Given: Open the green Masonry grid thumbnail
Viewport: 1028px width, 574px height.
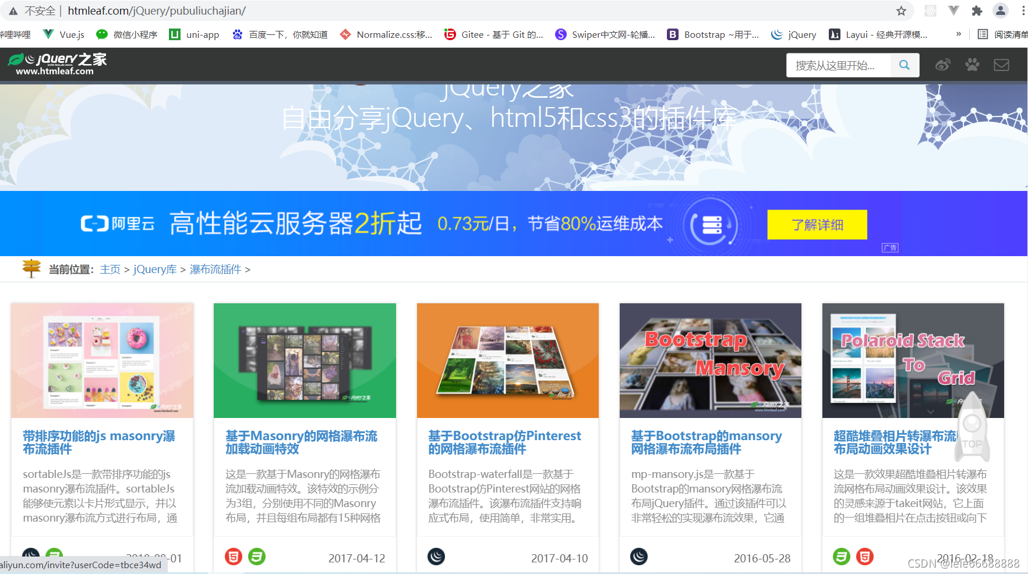Looking at the screenshot, I should coord(305,360).
